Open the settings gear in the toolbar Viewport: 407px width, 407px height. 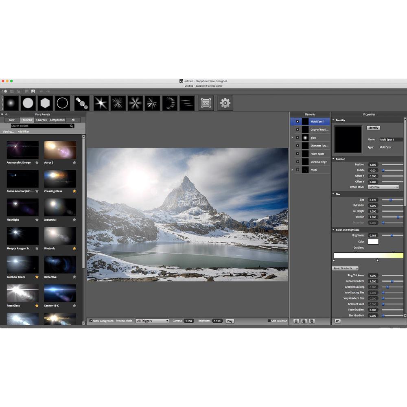(x=225, y=103)
